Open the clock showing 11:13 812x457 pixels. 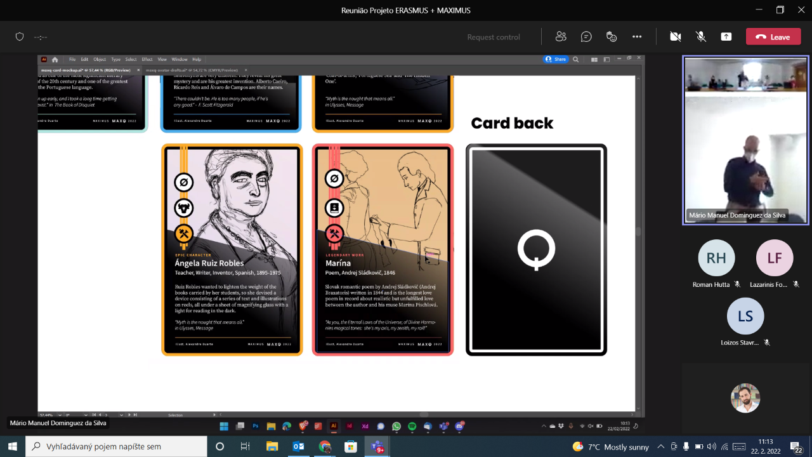coord(766,446)
